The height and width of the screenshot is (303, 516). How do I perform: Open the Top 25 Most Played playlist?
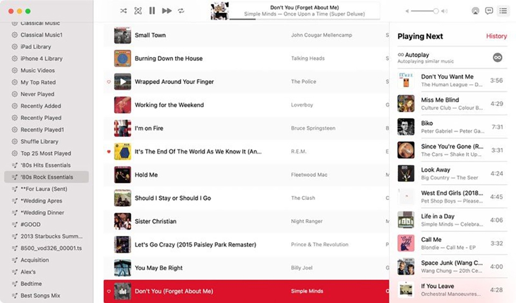pos(46,153)
